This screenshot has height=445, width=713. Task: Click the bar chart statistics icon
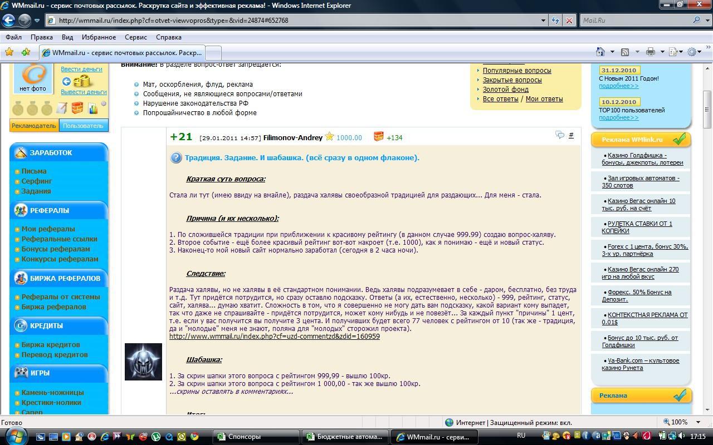tap(92, 108)
